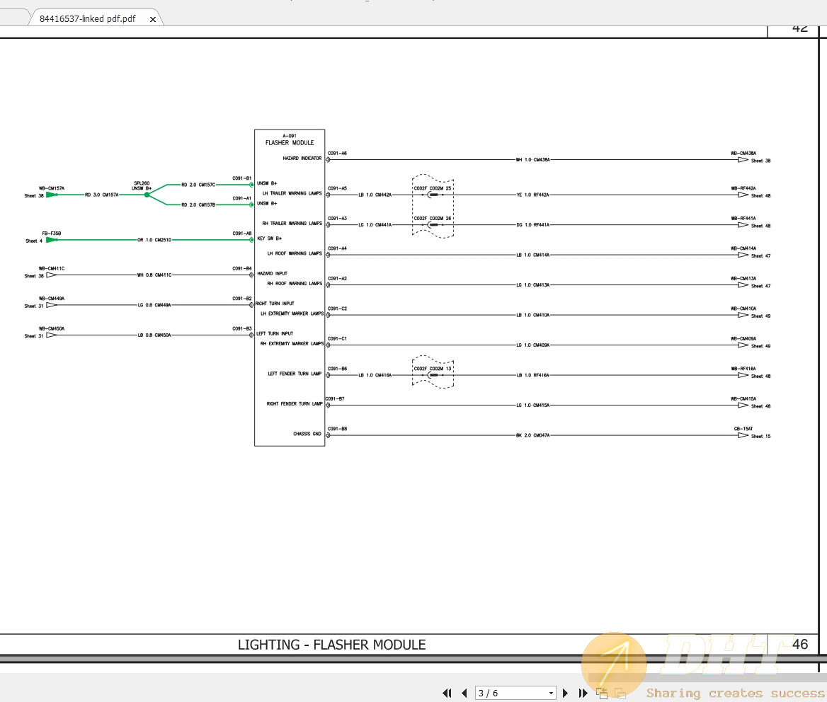Jump to the last page of the document
Viewport: 827px width, 702px height.
(583, 694)
